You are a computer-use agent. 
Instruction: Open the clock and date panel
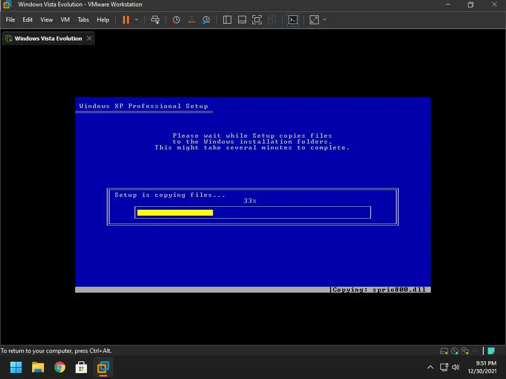(482, 367)
